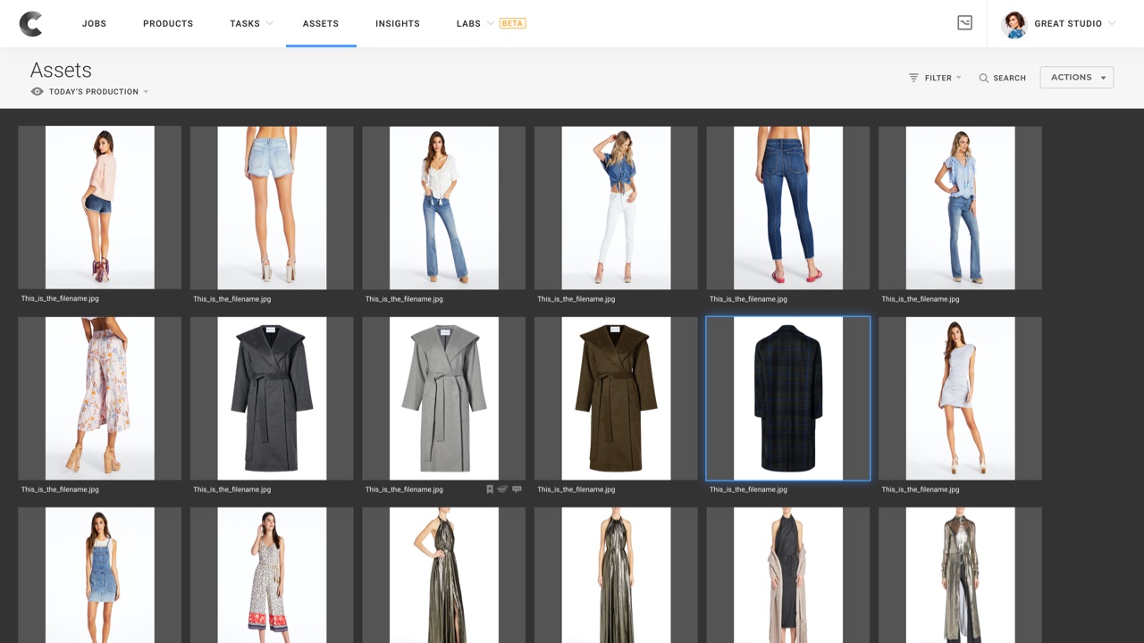This screenshot has width=1144, height=643.
Task: Switch to the Insights tab
Action: (397, 23)
